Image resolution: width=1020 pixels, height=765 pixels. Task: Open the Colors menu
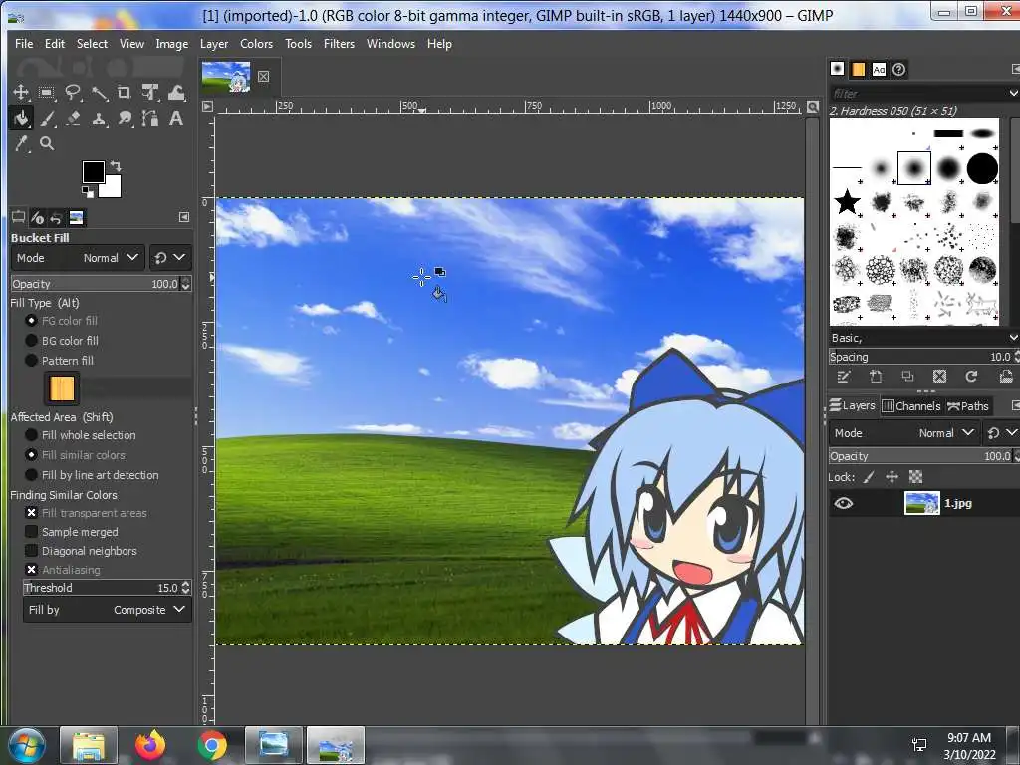(x=256, y=44)
